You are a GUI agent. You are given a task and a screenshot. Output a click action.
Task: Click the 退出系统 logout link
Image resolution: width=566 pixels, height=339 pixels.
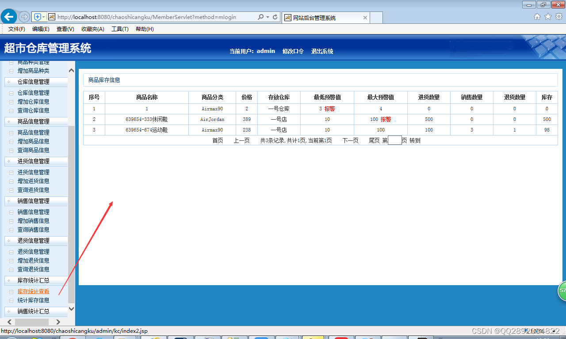(x=322, y=51)
